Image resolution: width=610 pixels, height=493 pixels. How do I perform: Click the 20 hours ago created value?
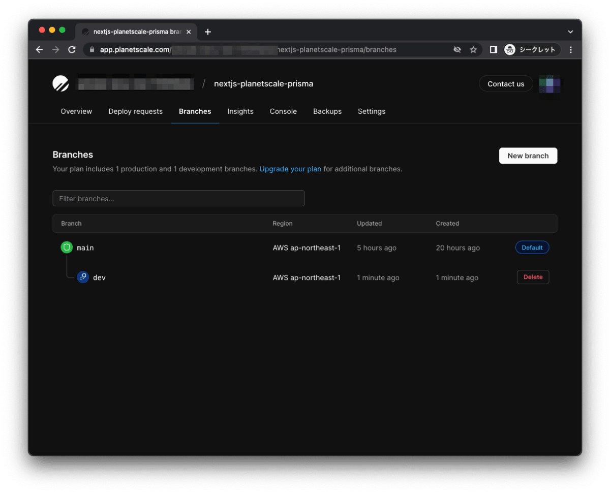(x=457, y=248)
